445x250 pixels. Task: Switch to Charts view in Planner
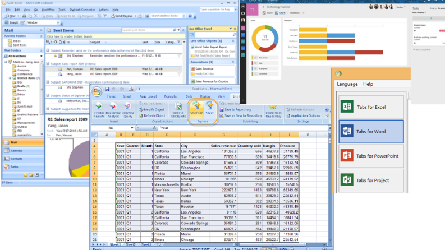tap(281, 13)
